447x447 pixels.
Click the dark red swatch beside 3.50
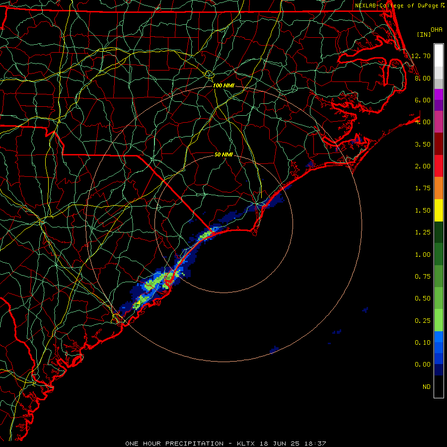click(x=439, y=144)
